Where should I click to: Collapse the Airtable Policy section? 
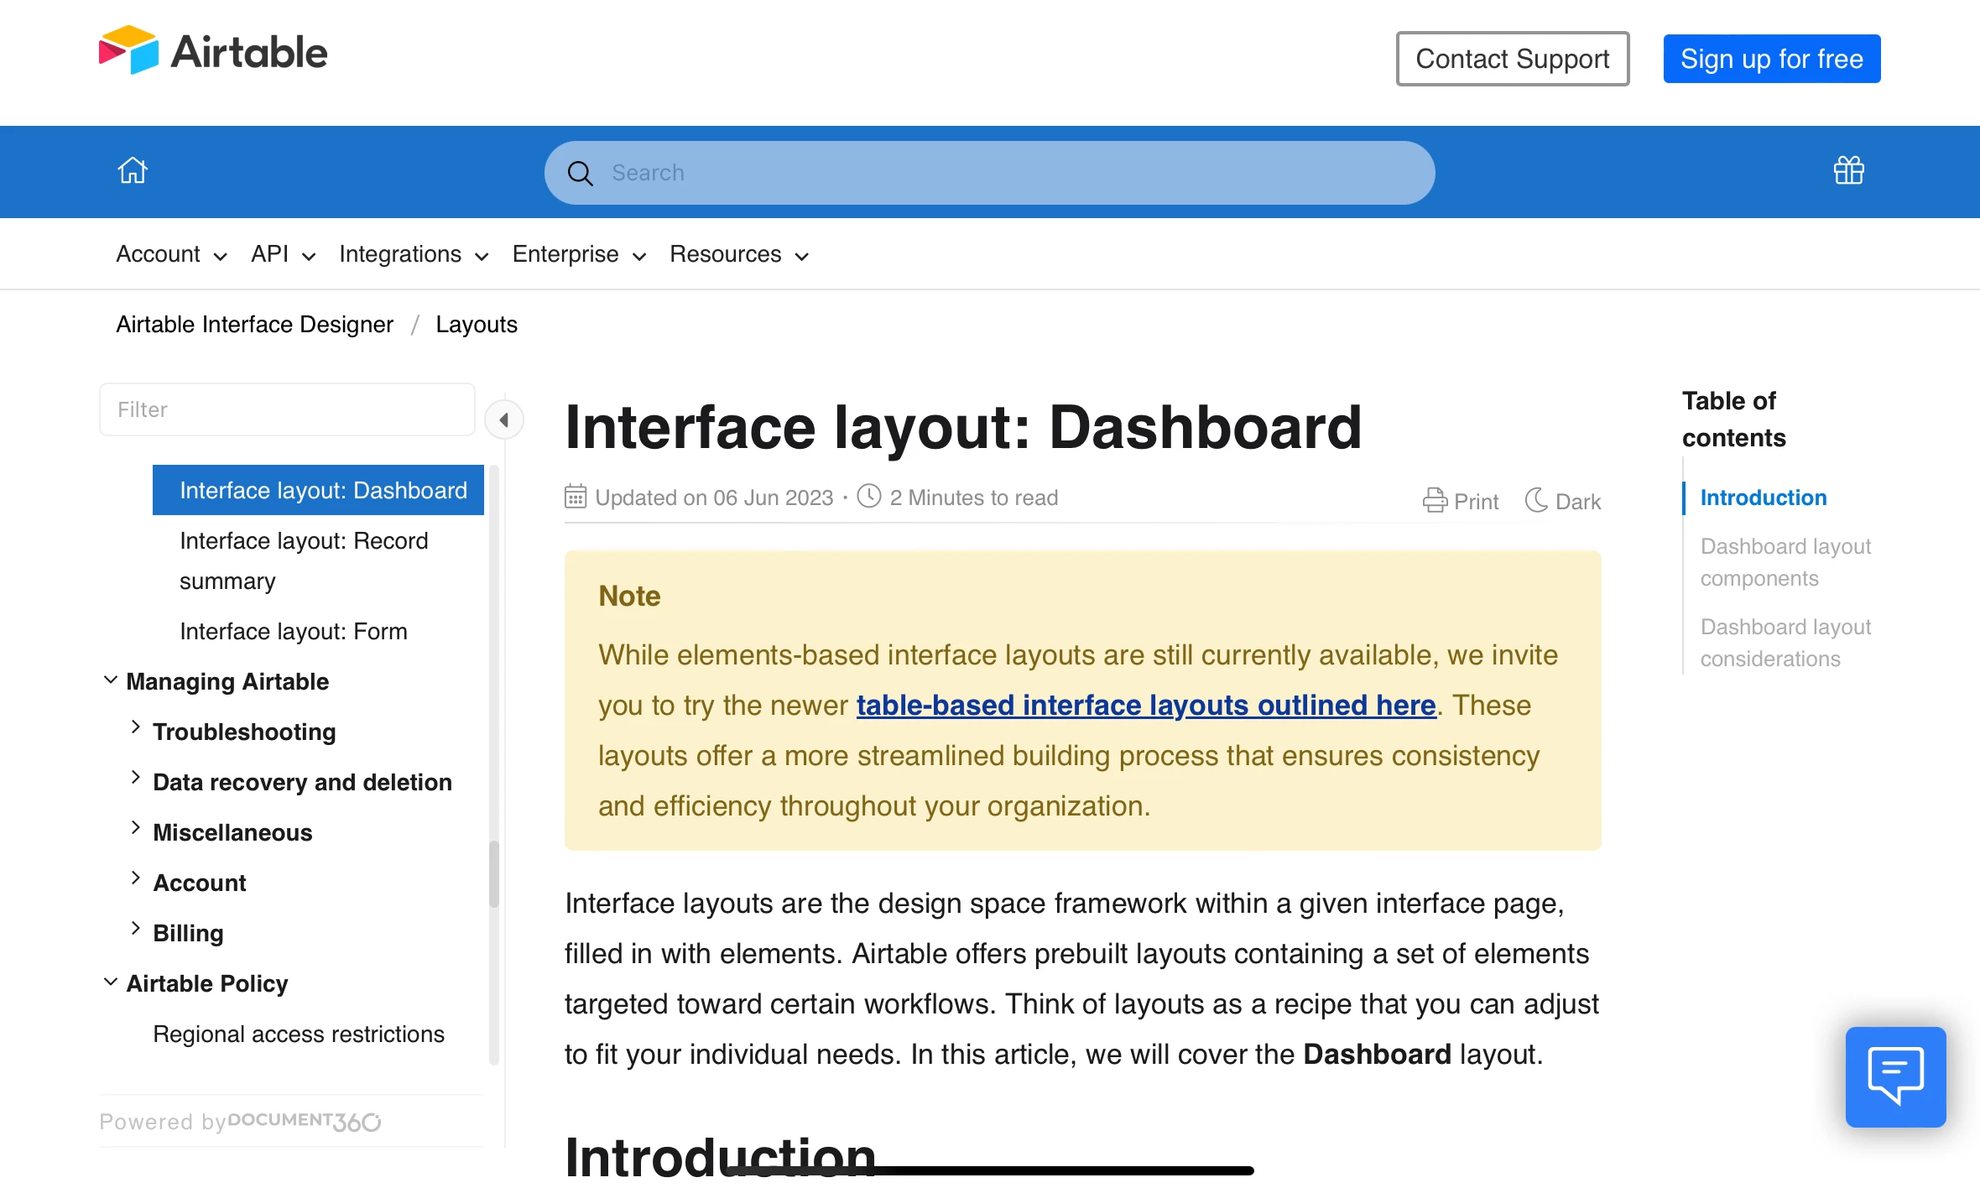[x=110, y=982]
